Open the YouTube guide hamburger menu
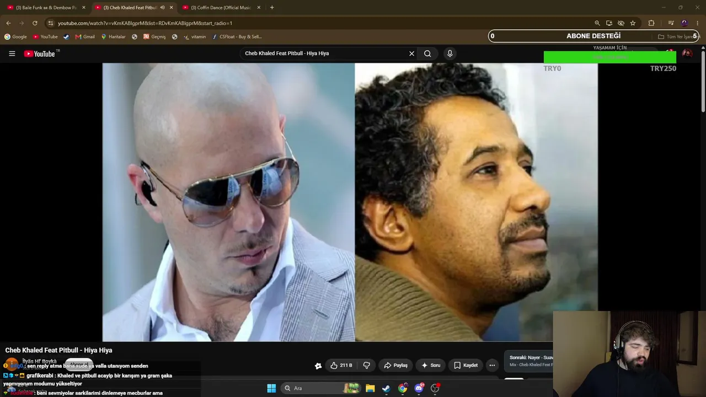Screen dimensions: 706x397 12,53
